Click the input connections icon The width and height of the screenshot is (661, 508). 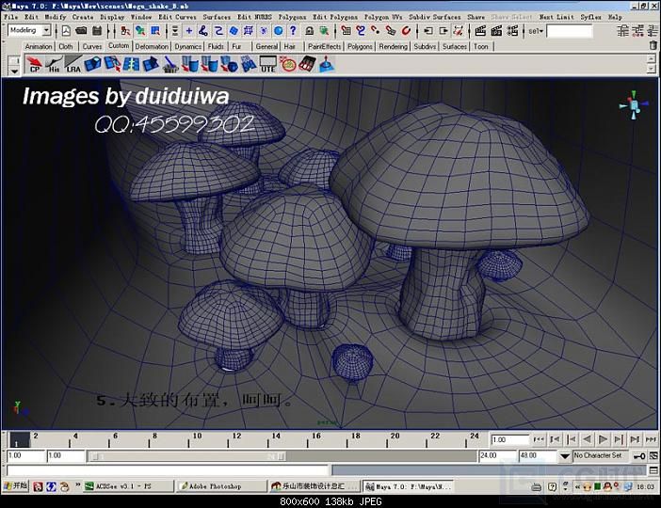(428, 30)
